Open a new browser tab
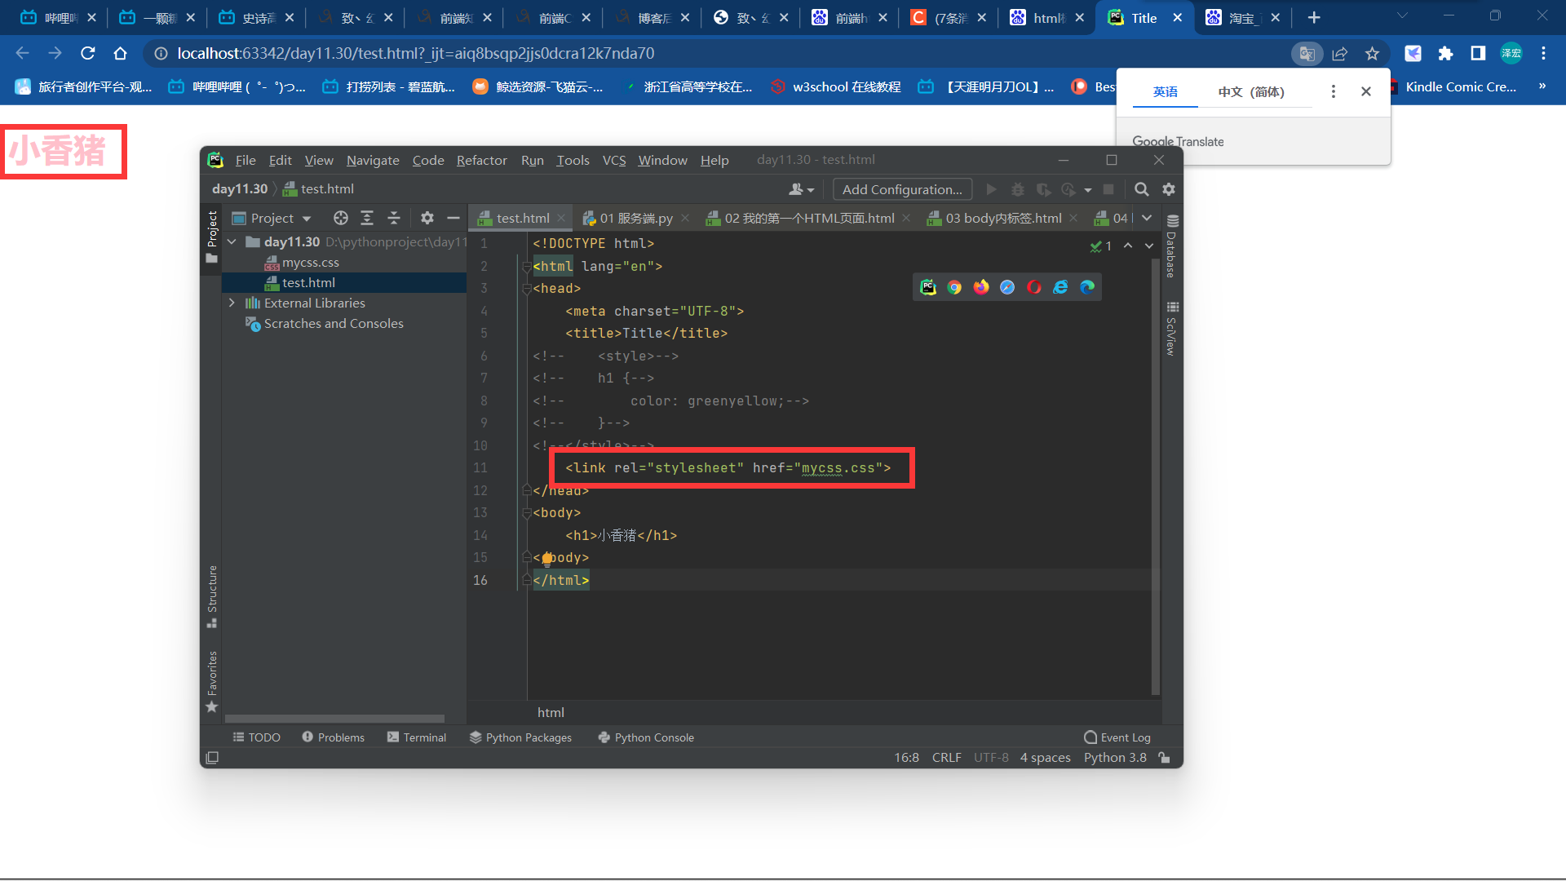The height and width of the screenshot is (881, 1566). click(x=1314, y=17)
